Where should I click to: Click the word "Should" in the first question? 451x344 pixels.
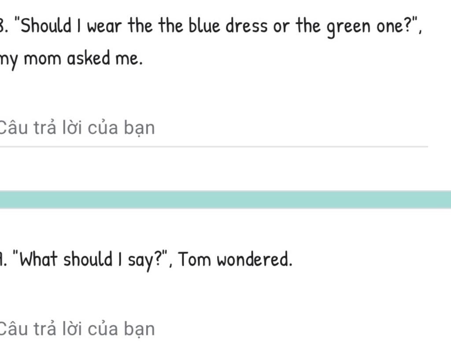46,26
